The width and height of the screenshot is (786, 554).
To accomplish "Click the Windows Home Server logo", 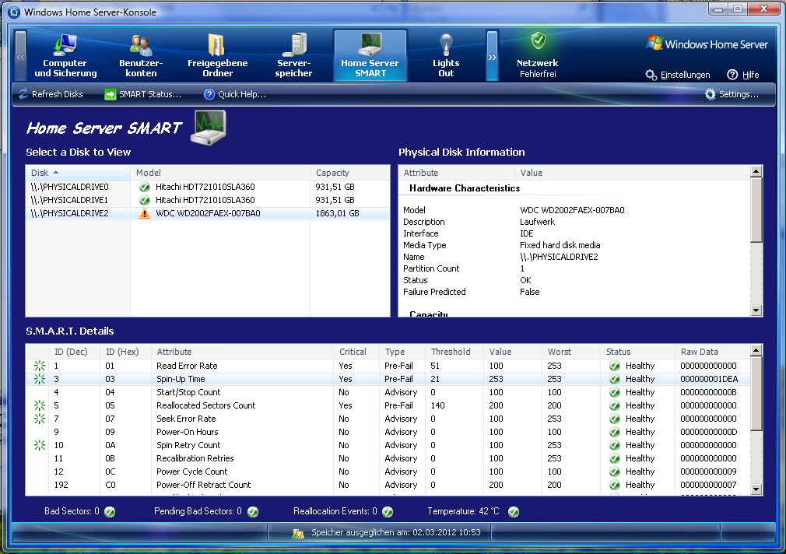I will click(x=707, y=44).
